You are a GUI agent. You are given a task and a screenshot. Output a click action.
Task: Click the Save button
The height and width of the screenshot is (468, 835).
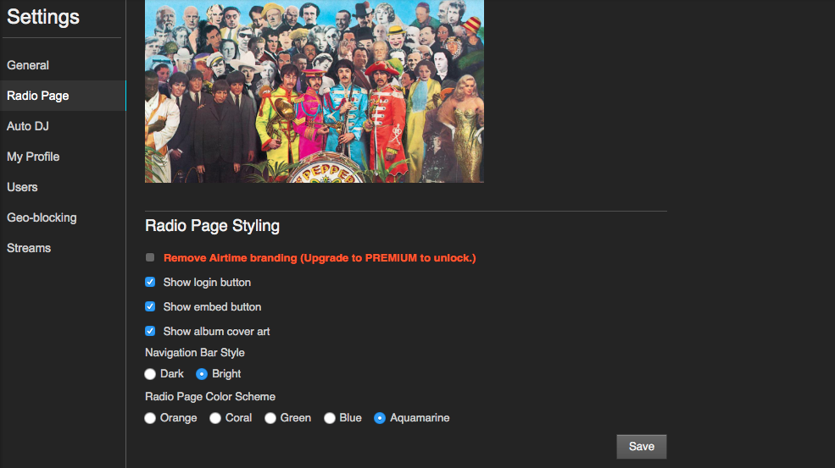[641, 446]
